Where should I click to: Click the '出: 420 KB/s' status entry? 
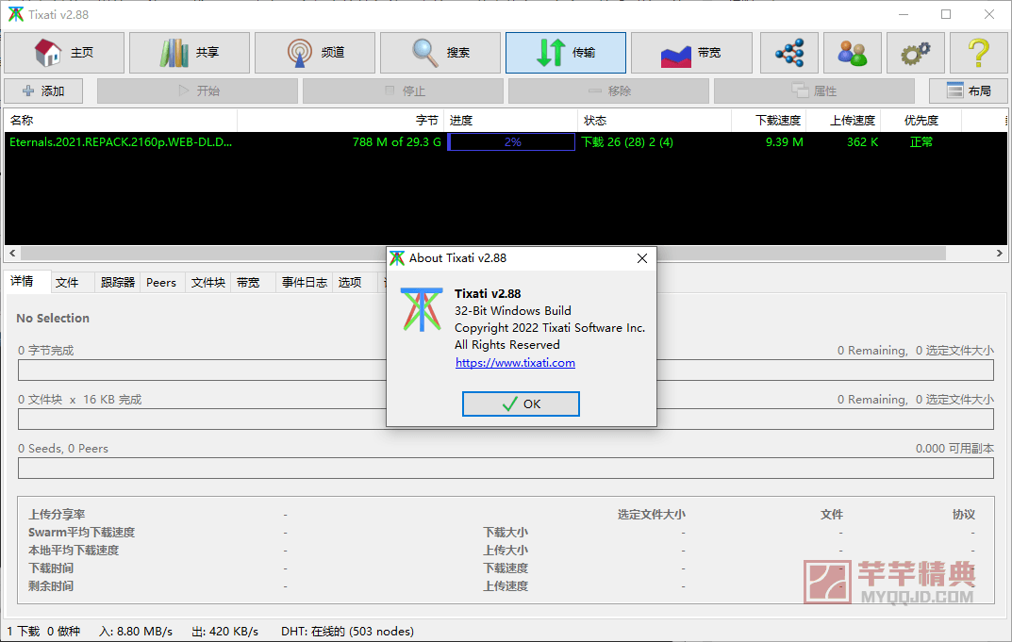point(224,631)
